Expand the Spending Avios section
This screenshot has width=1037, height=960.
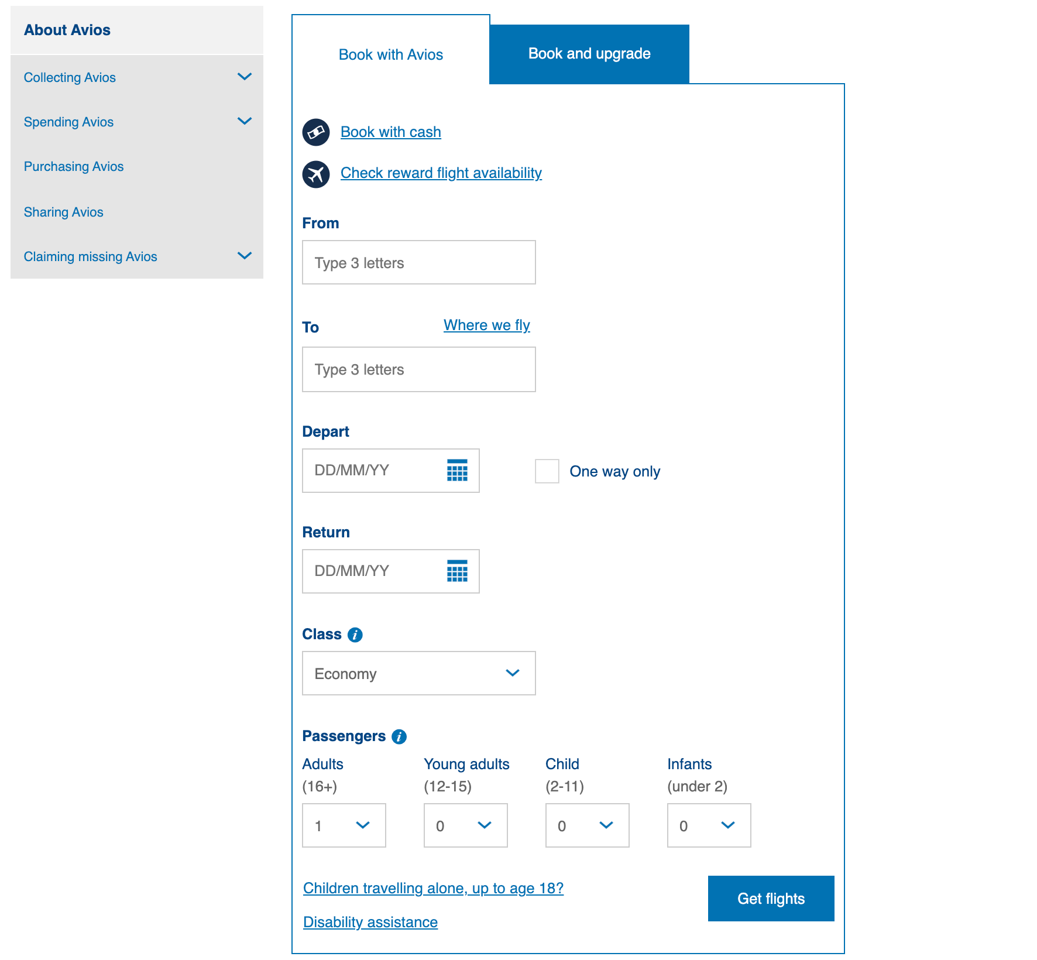(x=246, y=121)
